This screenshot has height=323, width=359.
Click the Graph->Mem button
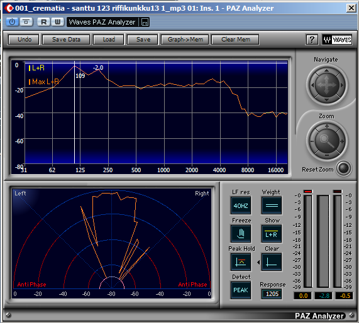pyautogui.click(x=185, y=40)
